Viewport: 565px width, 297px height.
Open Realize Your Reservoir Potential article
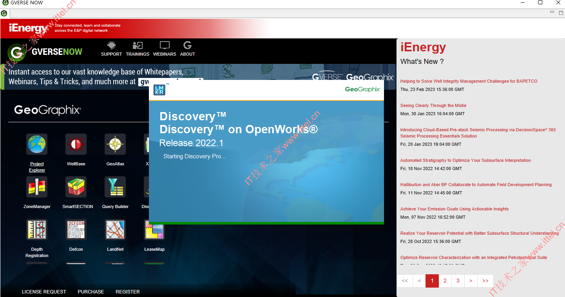pyautogui.click(x=480, y=234)
